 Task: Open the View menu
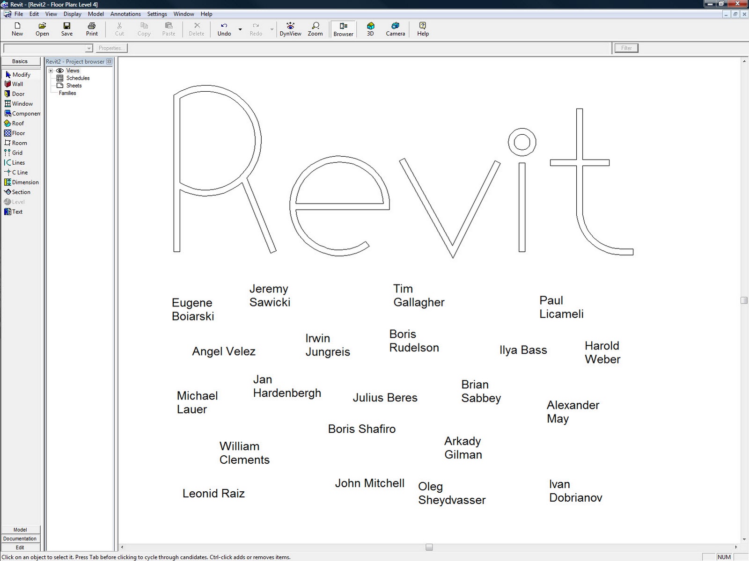click(51, 14)
